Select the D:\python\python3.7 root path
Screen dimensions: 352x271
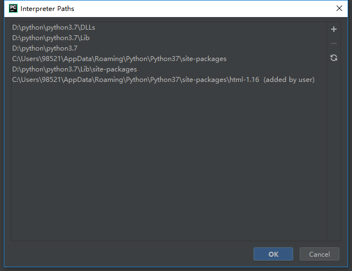coord(169,48)
